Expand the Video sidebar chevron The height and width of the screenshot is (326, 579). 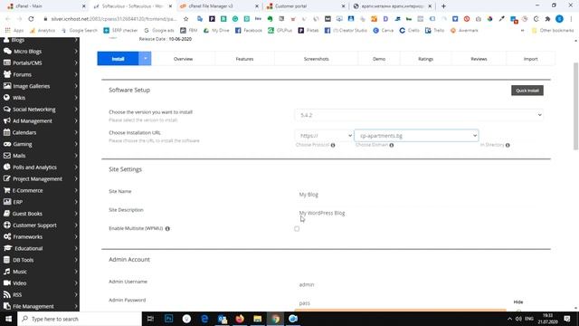(x=76, y=283)
